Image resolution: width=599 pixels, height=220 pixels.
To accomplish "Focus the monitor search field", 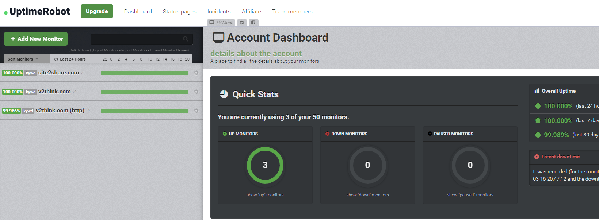I will pyautogui.click(x=142, y=39).
